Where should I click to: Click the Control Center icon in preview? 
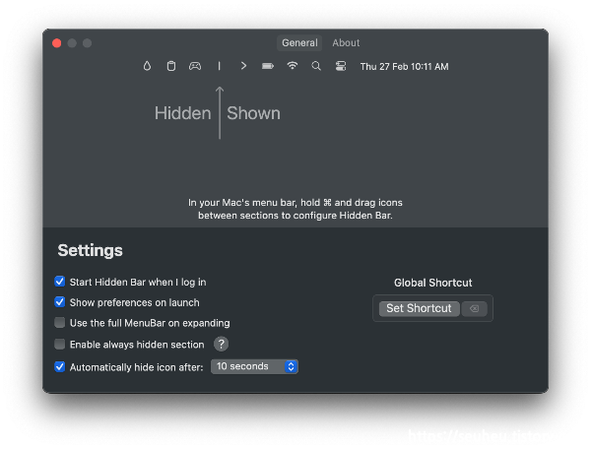coord(341,66)
